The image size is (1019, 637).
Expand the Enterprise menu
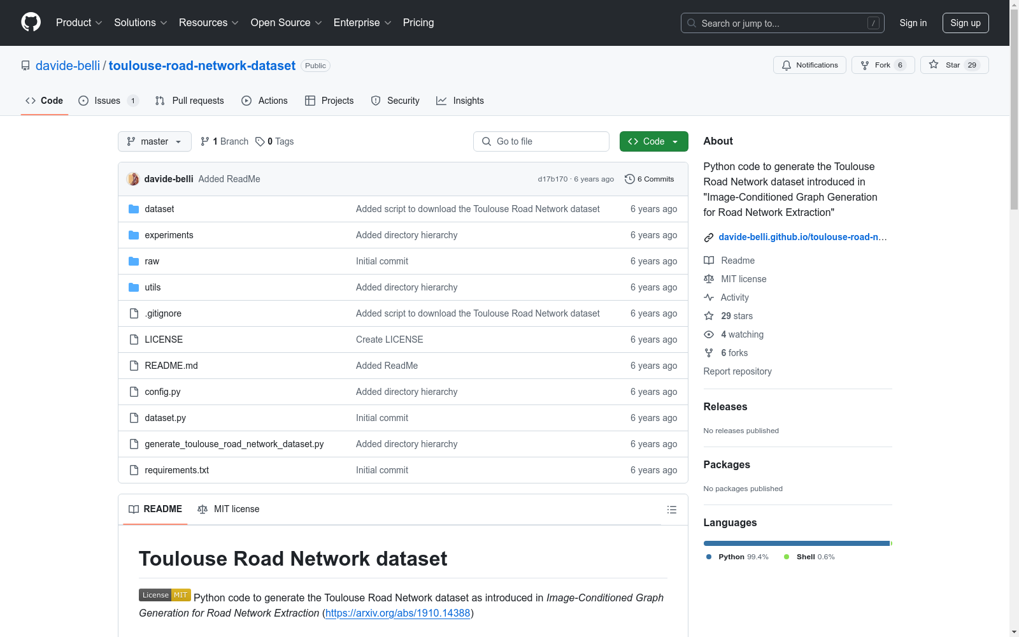(362, 22)
